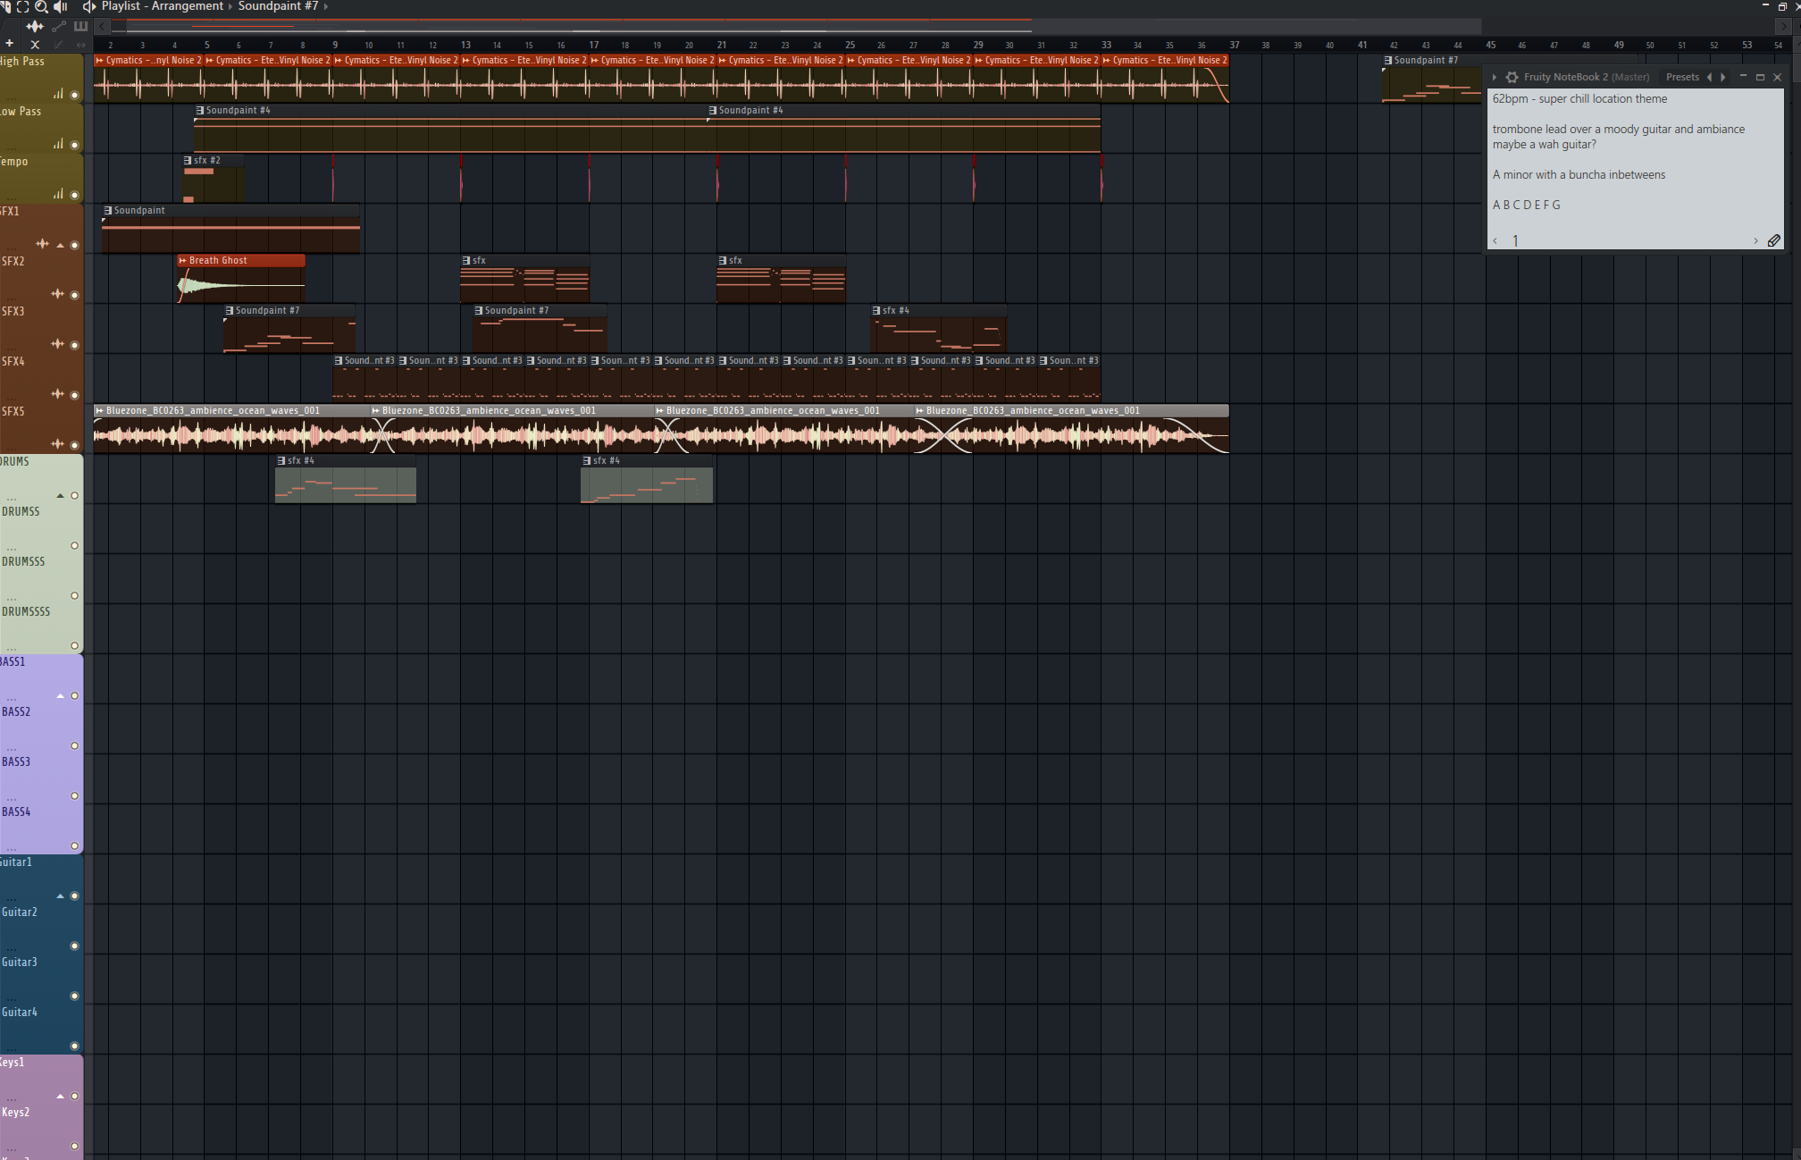
Task: Click the zoom magnifier tool icon
Action: point(41,7)
